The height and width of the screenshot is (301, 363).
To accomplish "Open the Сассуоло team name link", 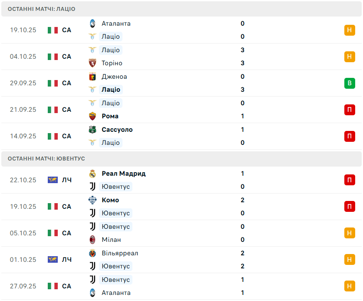I will coord(117,130).
